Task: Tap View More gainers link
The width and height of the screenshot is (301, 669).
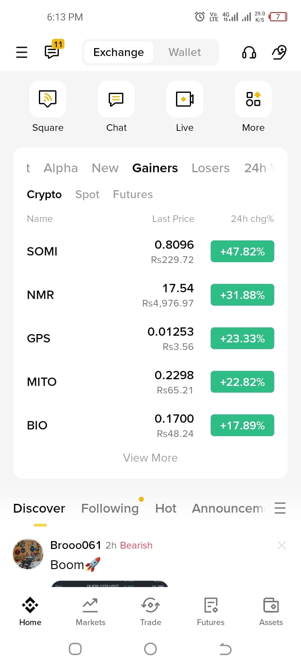Action: pyautogui.click(x=150, y=458)
